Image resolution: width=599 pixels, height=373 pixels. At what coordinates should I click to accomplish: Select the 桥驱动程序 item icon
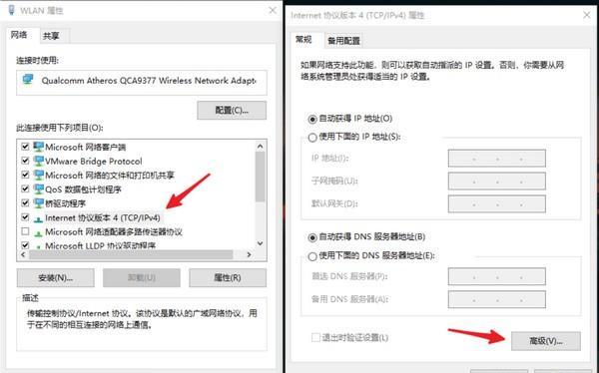38,203
